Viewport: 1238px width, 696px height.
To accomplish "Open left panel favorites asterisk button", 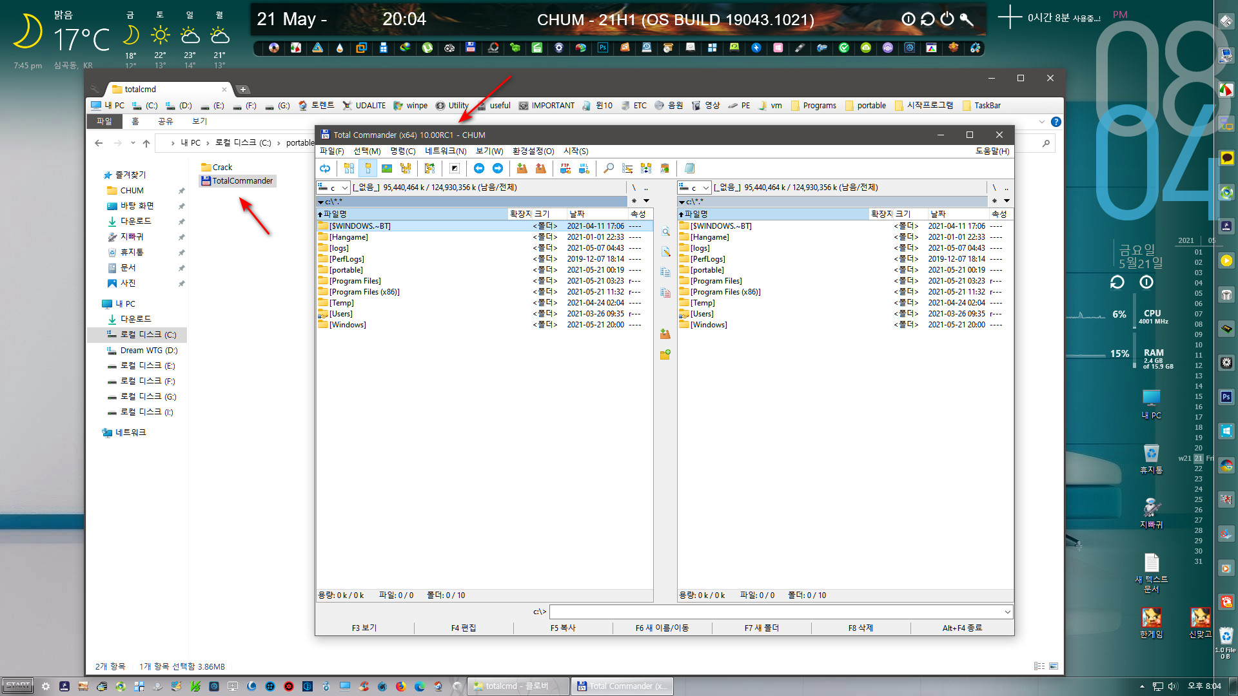I will 634,201.
